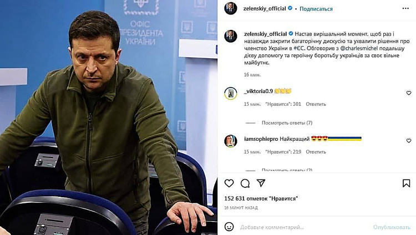Like _viktoria0.9 comment heart
Screen dimensions: 416x235
click(x=409, y=93)
